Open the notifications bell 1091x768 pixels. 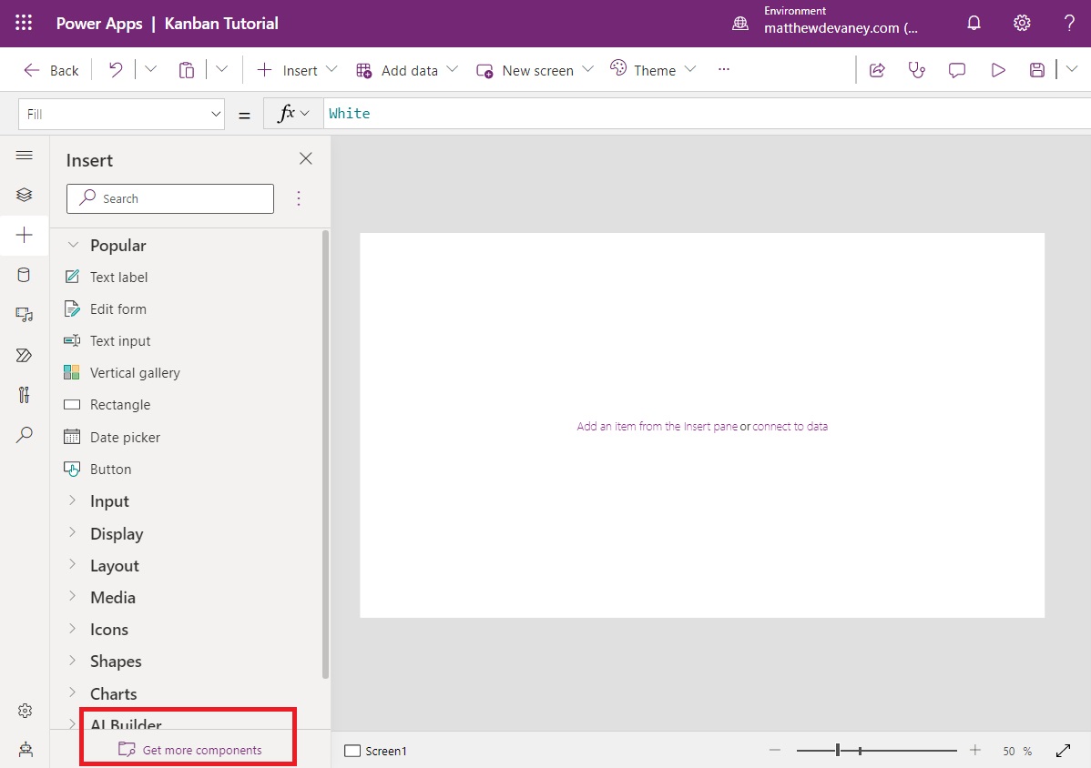coord(974,23)
